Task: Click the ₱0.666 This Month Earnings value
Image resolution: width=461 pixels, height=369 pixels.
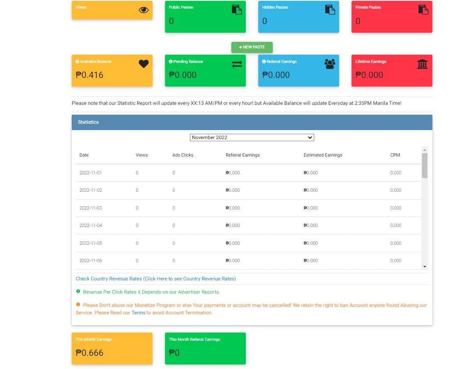Action: click(90, 353)
